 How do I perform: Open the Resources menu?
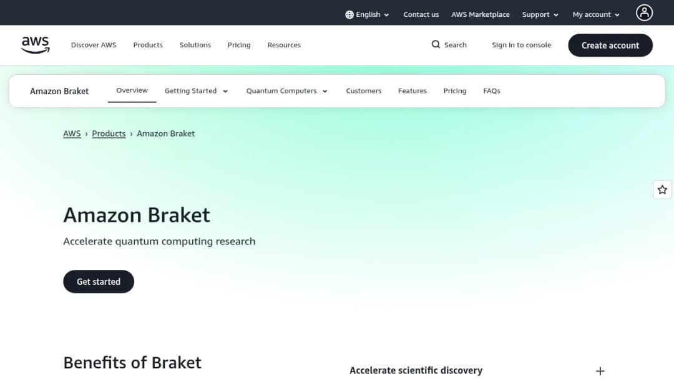point(284,45)
